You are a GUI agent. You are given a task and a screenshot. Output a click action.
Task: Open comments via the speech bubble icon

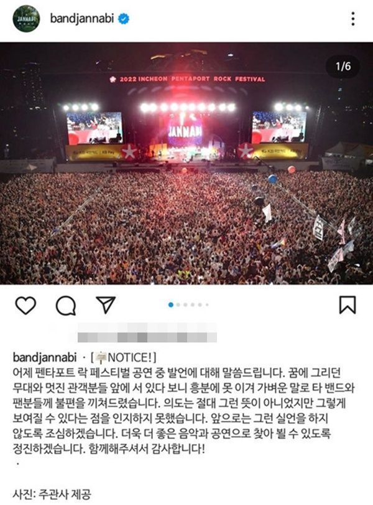(66, 305)
